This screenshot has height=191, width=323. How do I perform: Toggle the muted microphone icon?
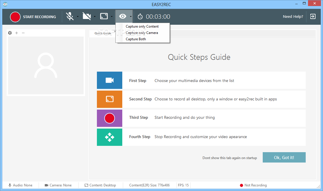[x=70, y=16]
